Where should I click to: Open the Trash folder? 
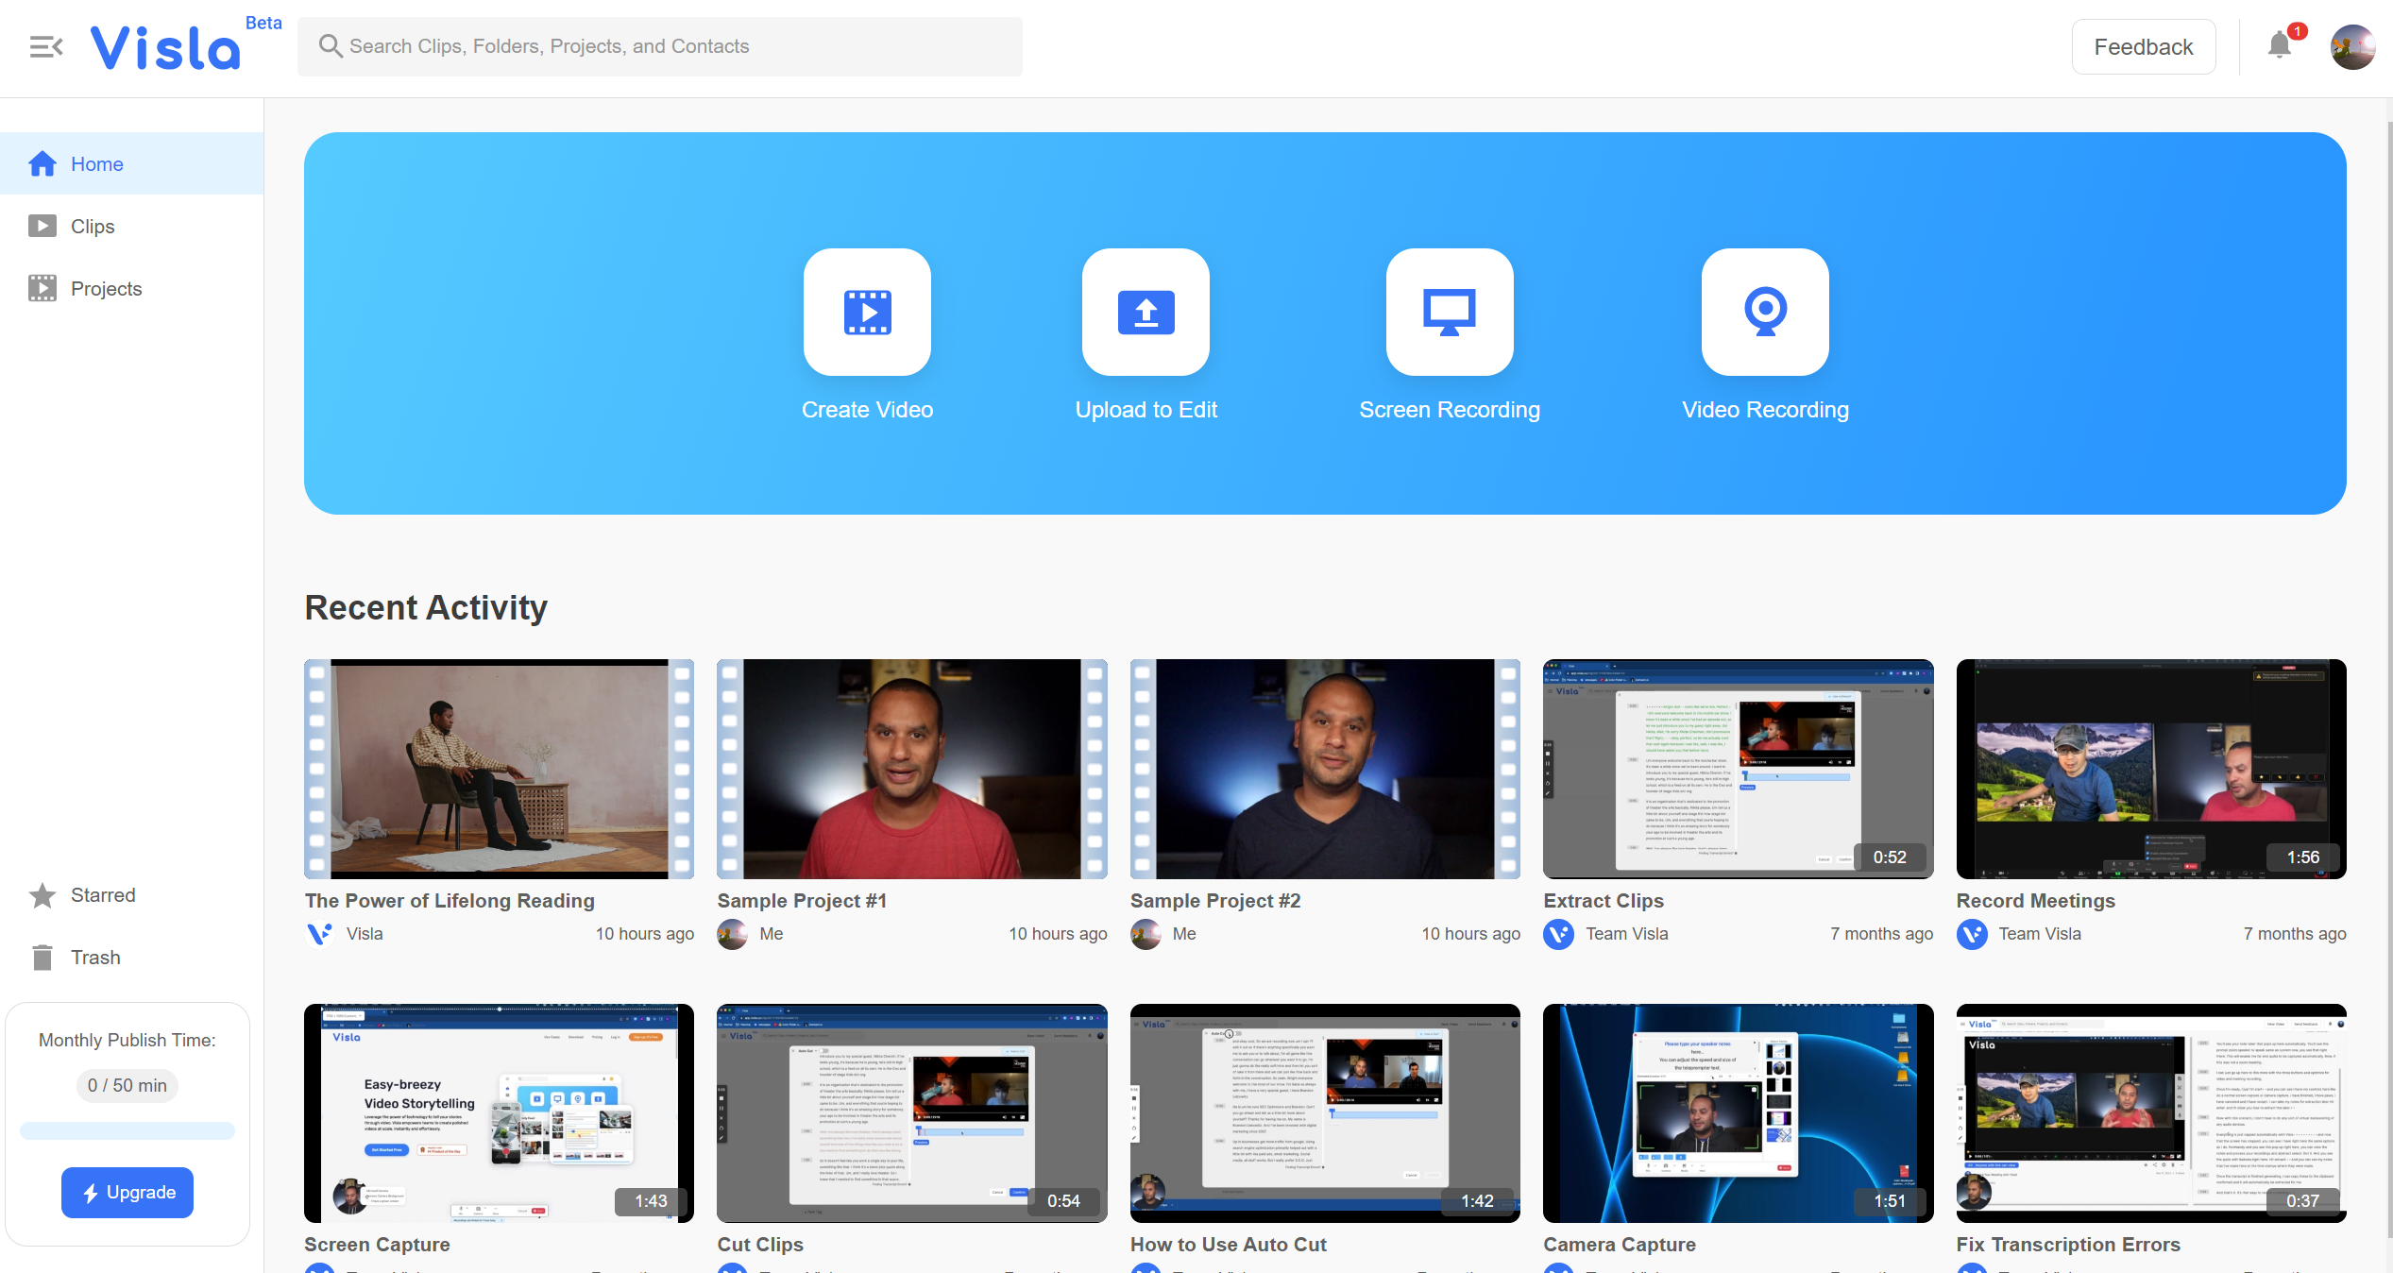pos(95,958)
